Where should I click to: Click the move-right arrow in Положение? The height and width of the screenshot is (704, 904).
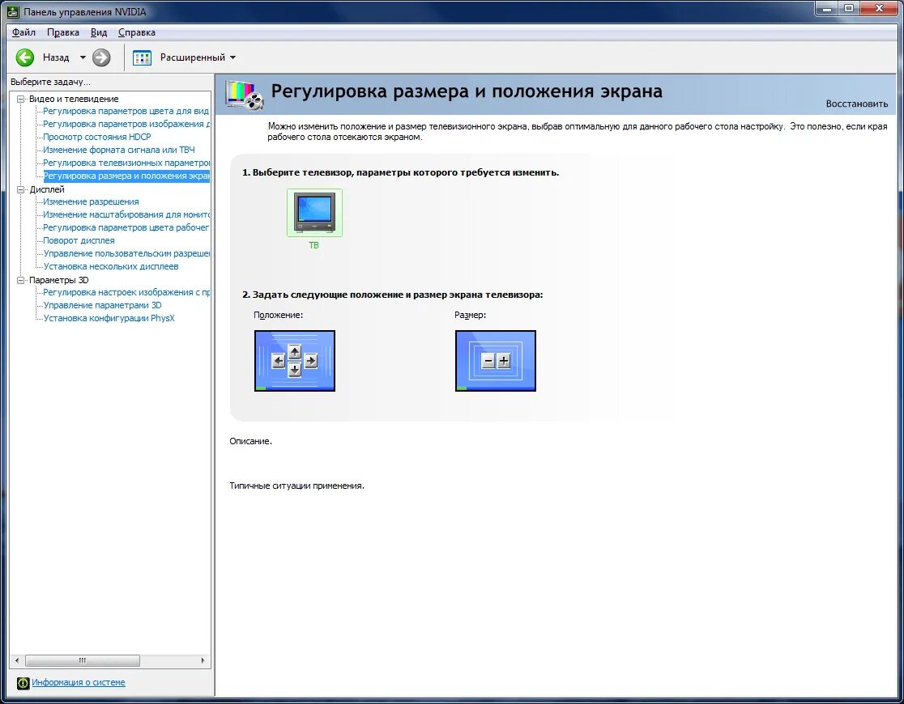311,361
